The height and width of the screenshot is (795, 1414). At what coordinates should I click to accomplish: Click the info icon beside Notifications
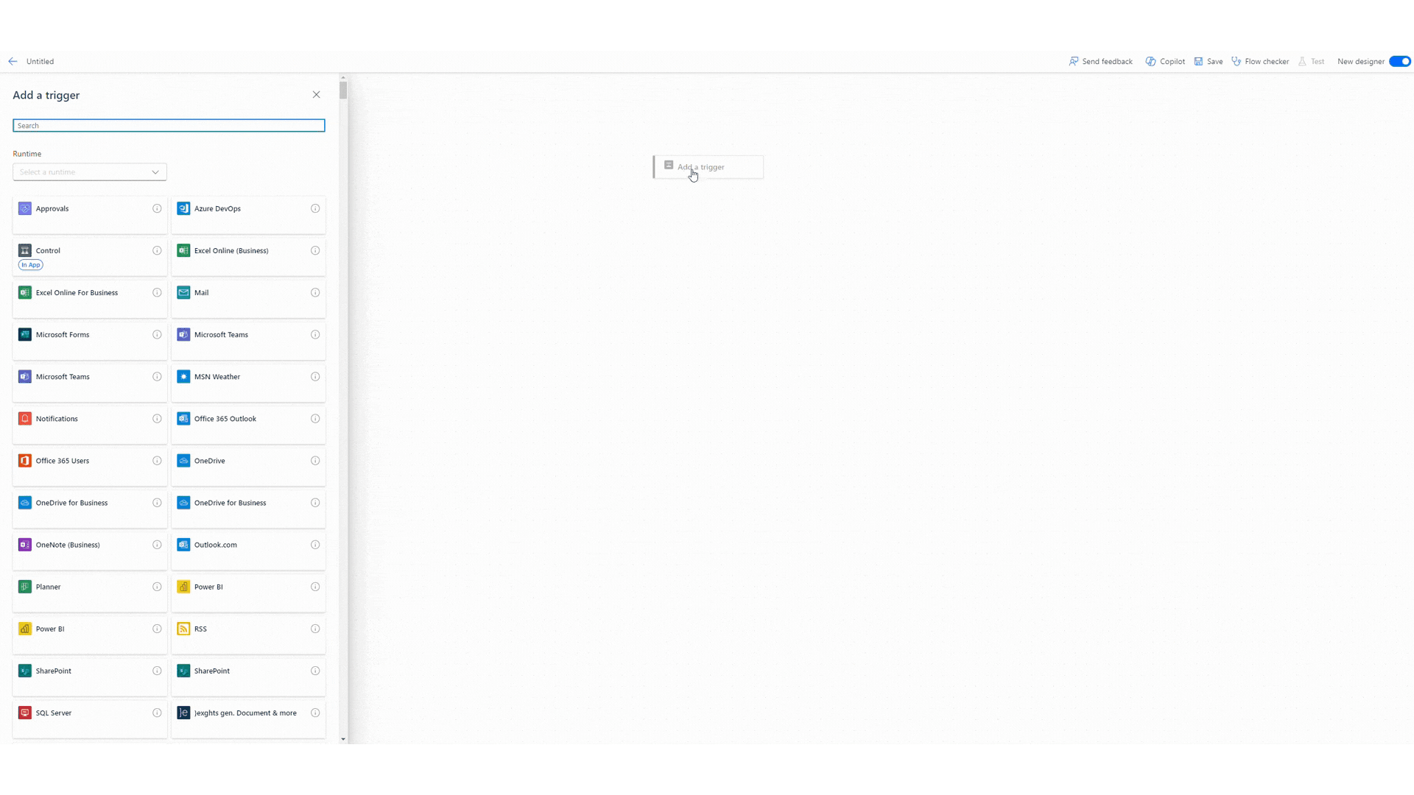pos(157,418)
